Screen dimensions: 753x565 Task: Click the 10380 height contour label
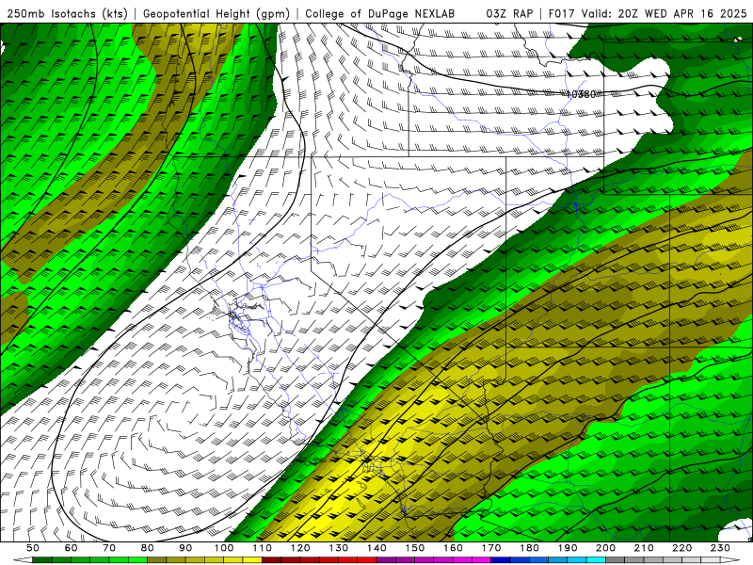point(581,94)
